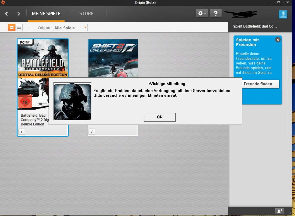Click the Spielen mit Freunden heading
The width and height of the screenshot is (295, 216).
tap(247, 42)
